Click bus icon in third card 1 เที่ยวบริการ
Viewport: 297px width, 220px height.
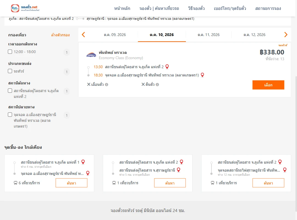coord(212,183)
